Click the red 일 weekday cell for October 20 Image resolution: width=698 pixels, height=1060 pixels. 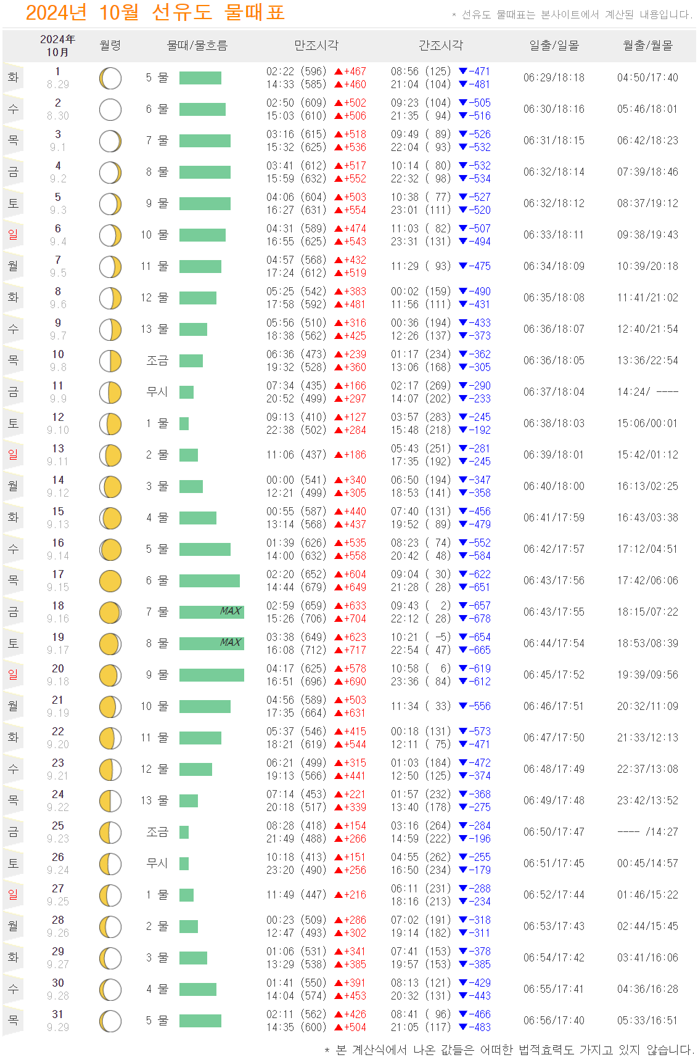tap(13, 675)
